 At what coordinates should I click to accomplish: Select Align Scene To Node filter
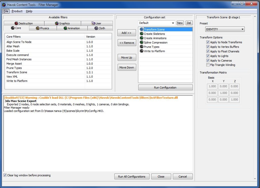(58, 42)
